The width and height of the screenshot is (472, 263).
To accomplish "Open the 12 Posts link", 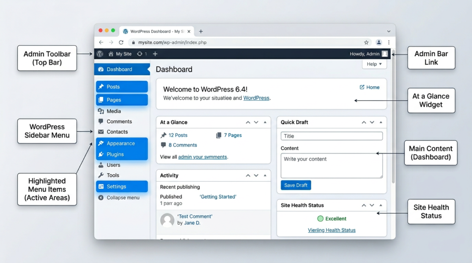I will click(178, 135).
